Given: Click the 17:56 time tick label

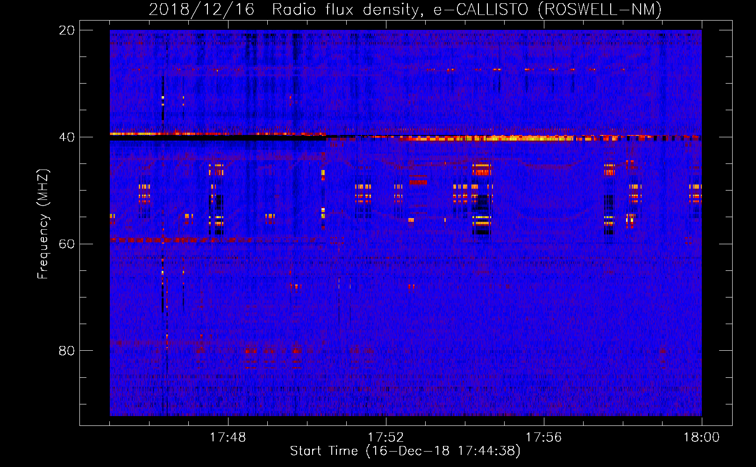Looking at the screenshot, I should 544,438.
